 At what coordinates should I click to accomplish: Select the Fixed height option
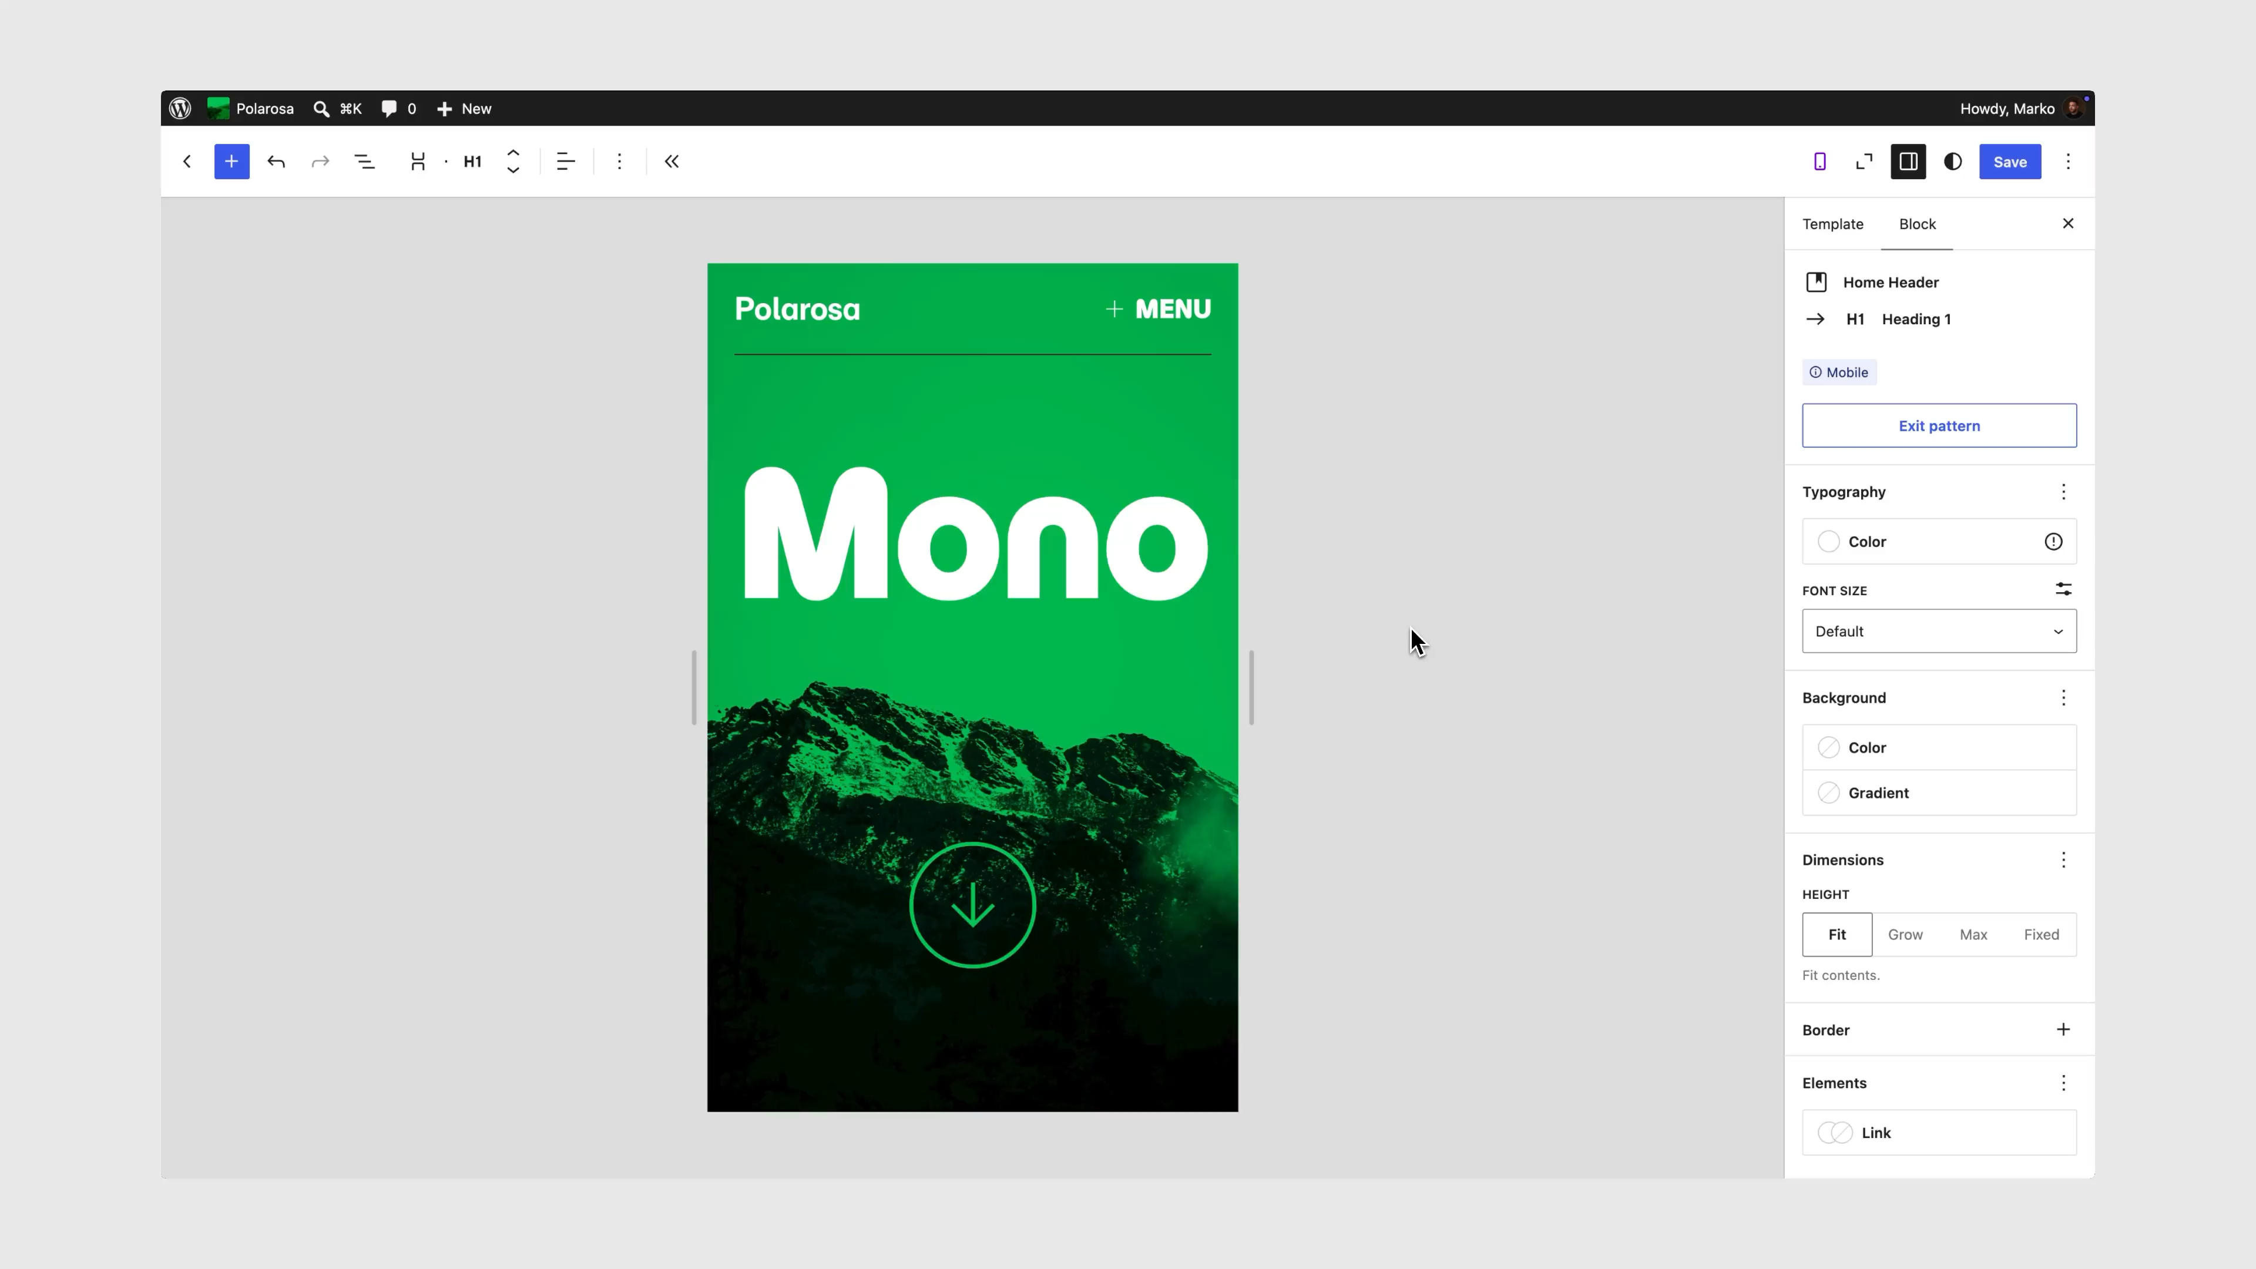pos(2042,935)
